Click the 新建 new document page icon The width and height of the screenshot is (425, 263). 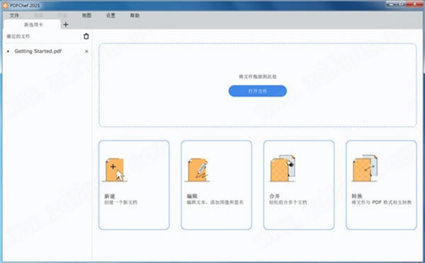click(x=115, y=170)
